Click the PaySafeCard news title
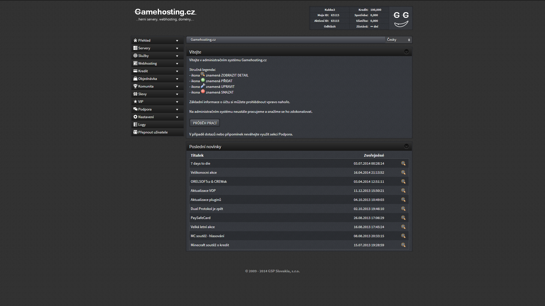The image size is (545, 306). coord(200,218)
